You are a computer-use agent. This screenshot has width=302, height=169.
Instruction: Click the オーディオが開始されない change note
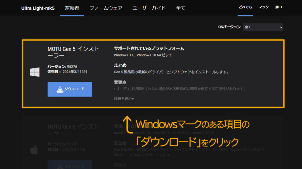point(180,89)
